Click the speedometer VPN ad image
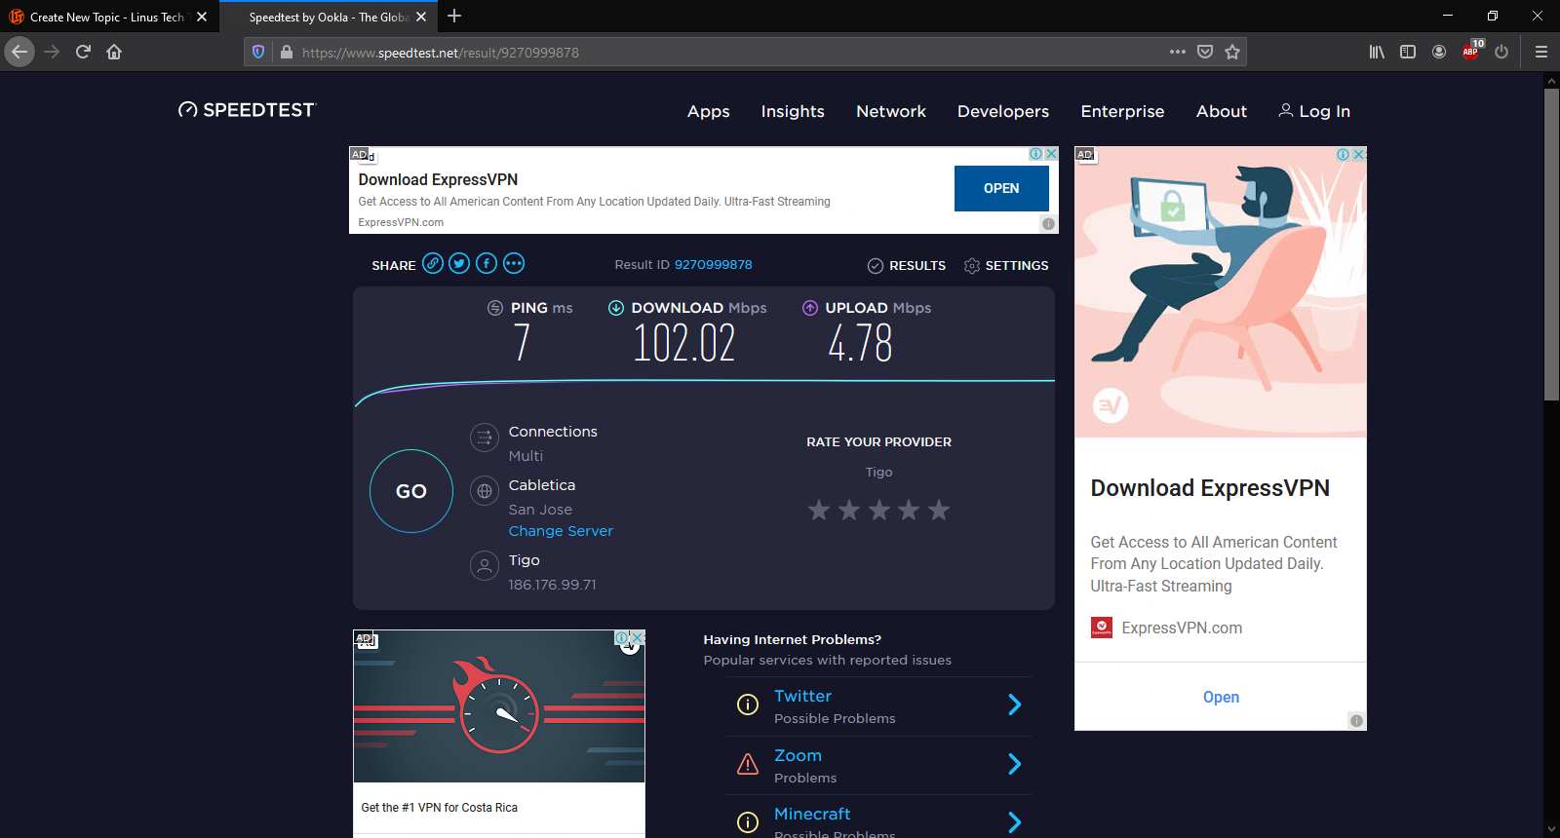Viewport: 1560px width, 838px height. (499, 706)
